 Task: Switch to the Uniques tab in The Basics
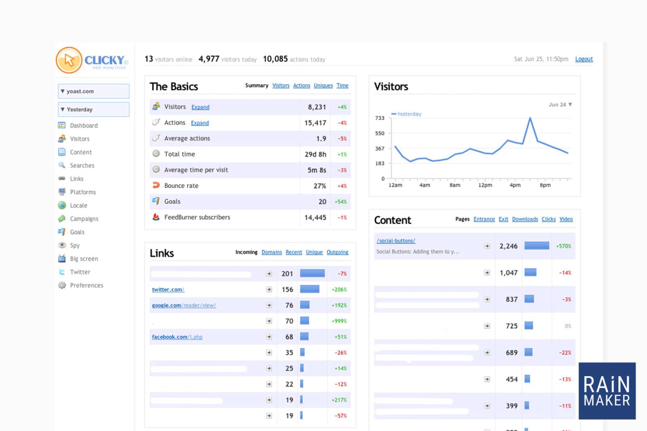coord(323,86)
